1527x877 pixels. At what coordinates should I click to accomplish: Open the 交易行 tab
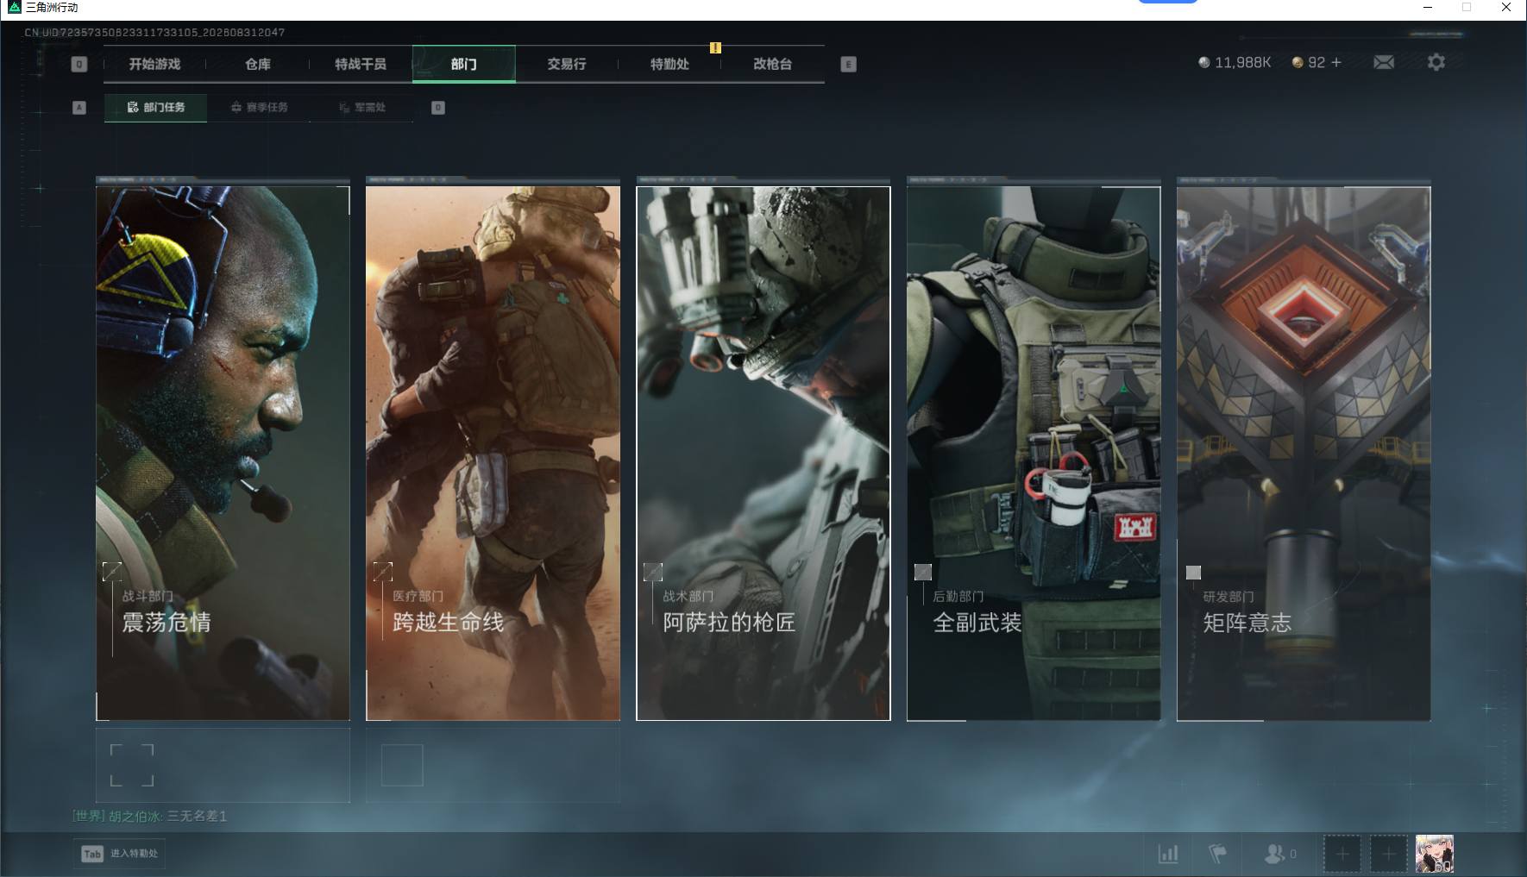pos(567,64)
